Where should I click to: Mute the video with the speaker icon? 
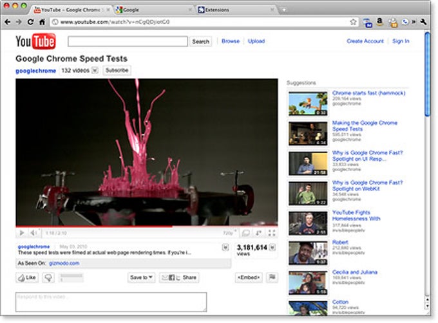click(x=33, y=233)
